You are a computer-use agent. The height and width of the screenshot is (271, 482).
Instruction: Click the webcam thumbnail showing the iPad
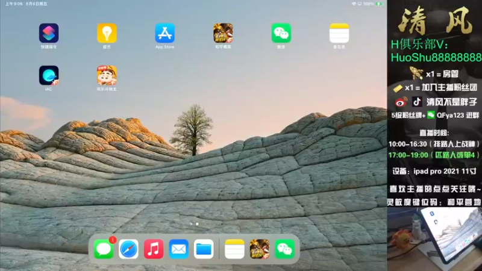pos(434,238)
